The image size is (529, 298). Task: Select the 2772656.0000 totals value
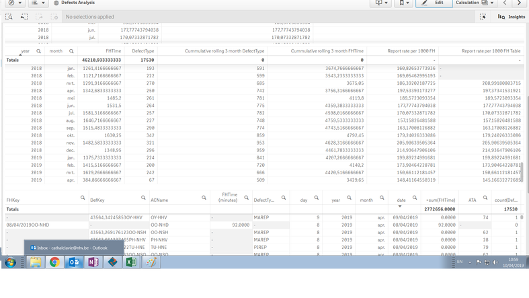tap(440, 209)
